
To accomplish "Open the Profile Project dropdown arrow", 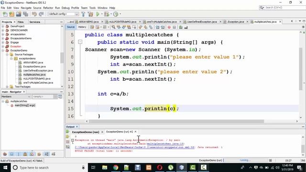I will 120,14.
